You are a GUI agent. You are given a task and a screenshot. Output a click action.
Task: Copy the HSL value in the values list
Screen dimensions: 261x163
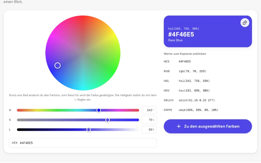point(194,81)
